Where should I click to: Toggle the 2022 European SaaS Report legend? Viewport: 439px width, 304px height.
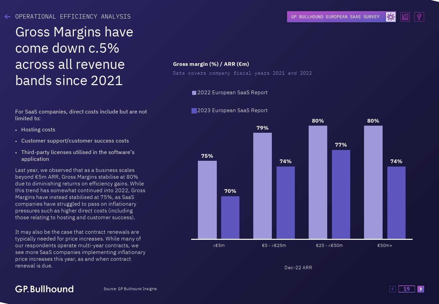click(232, 93)
